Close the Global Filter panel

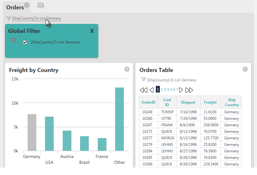92,31
